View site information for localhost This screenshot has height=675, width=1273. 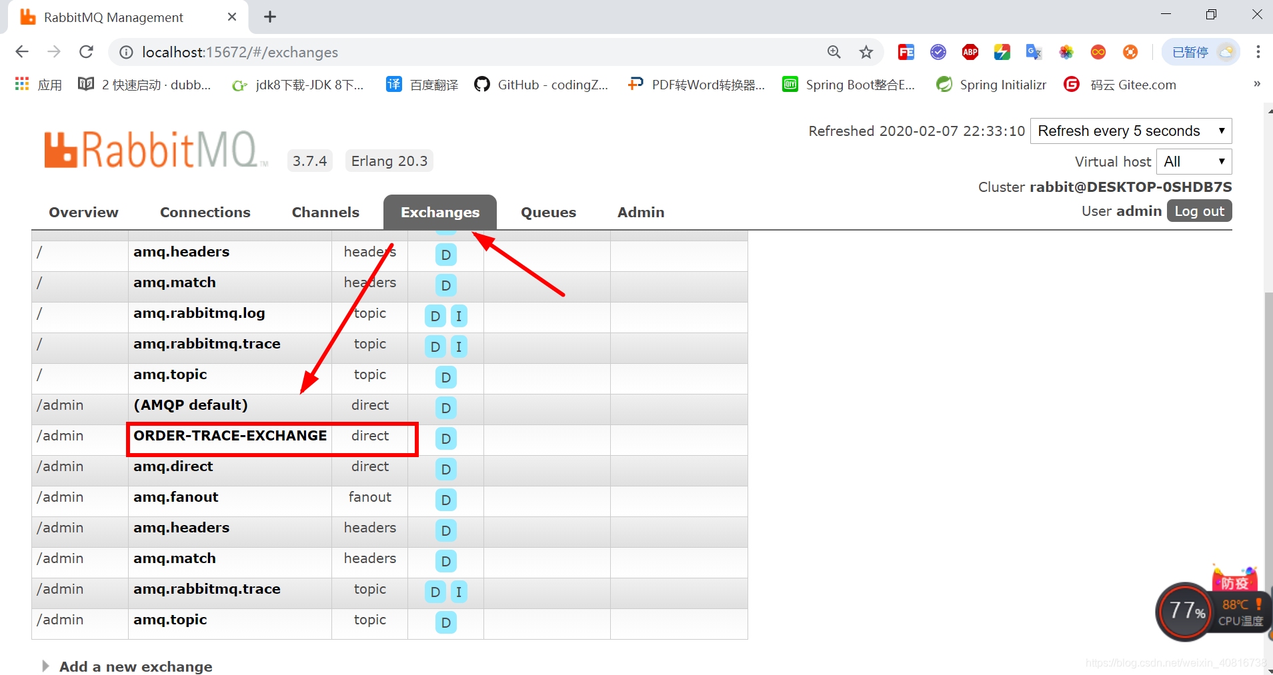tap(126, 52)
